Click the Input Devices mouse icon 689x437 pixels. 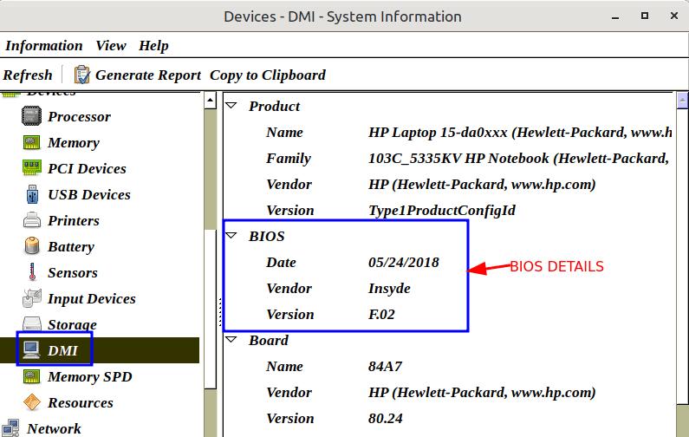click(x=32, y=298)
